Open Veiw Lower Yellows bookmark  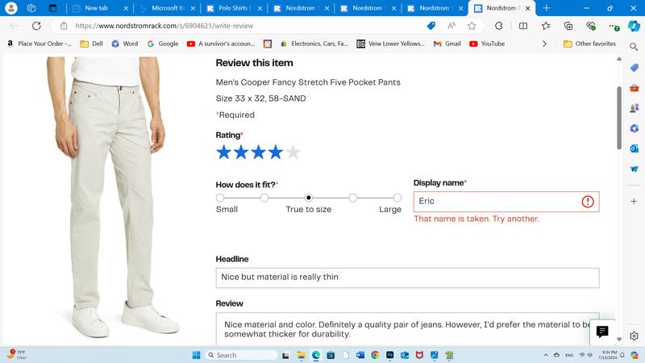pos(391,44)
